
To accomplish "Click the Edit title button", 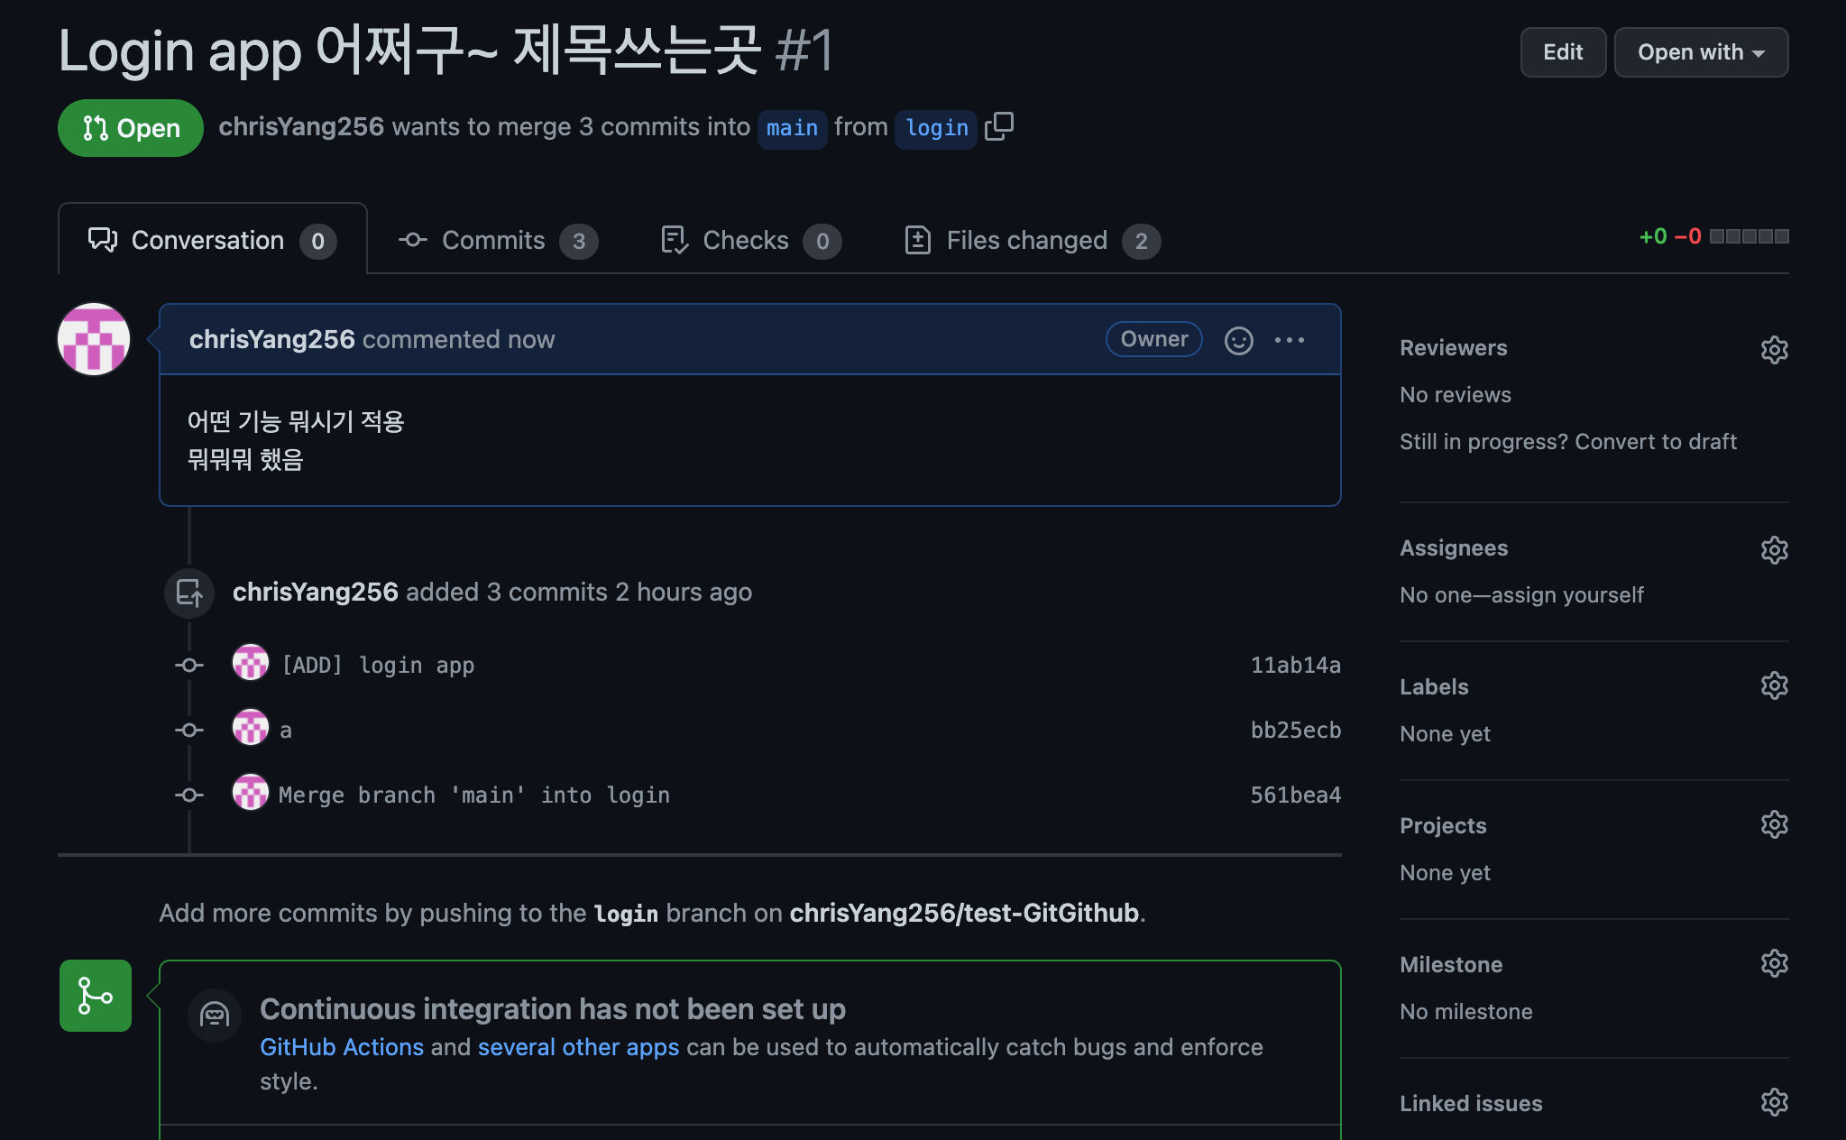I will 1562,52.
